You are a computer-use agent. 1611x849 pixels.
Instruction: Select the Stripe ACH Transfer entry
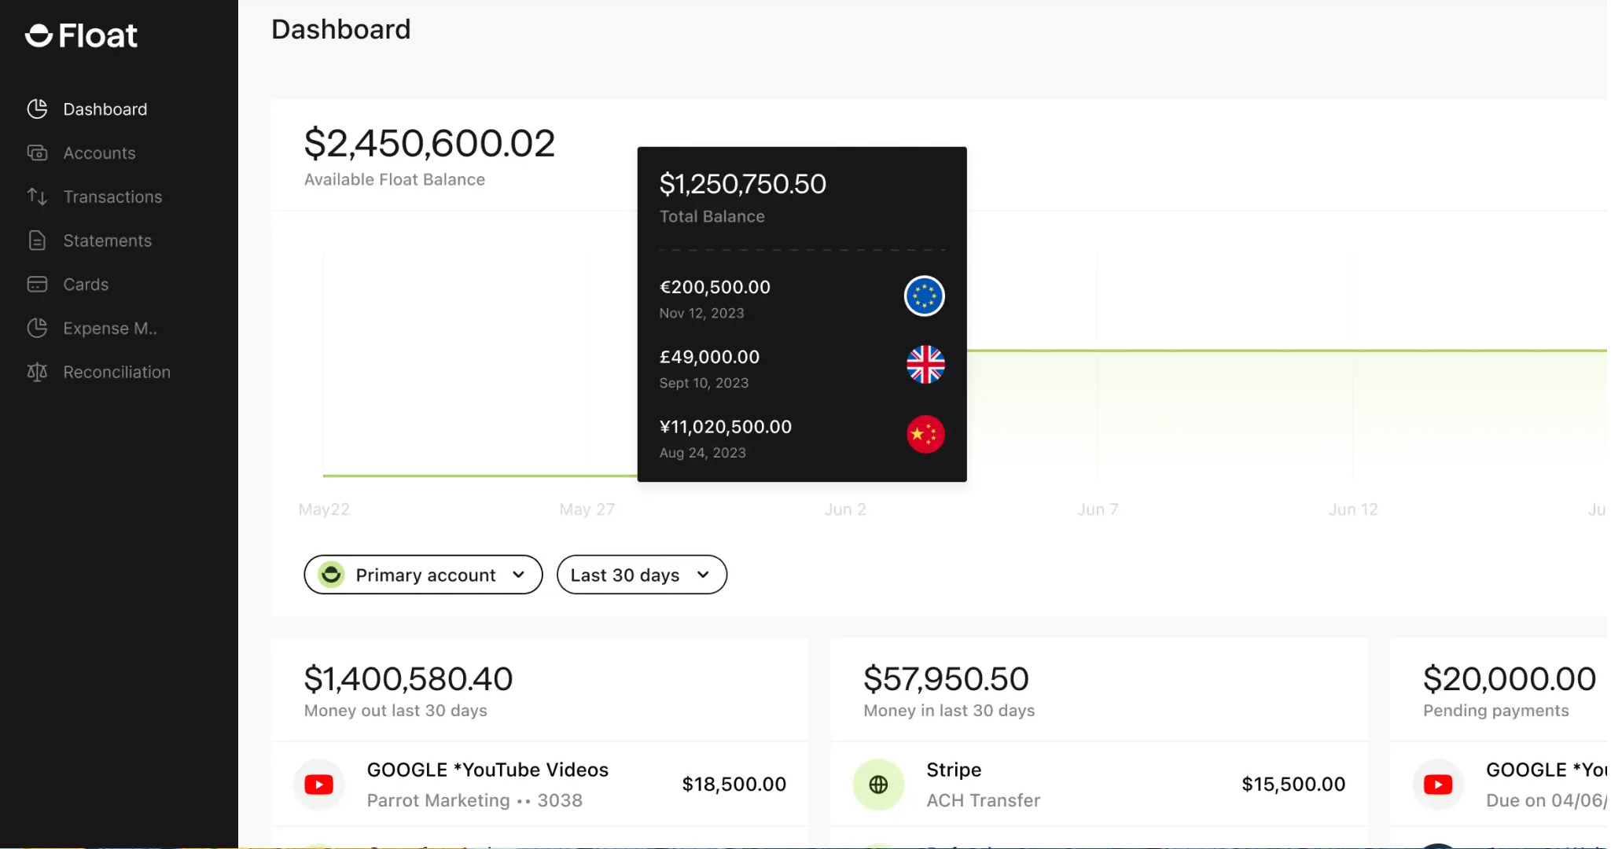click(x=983, y=784)
